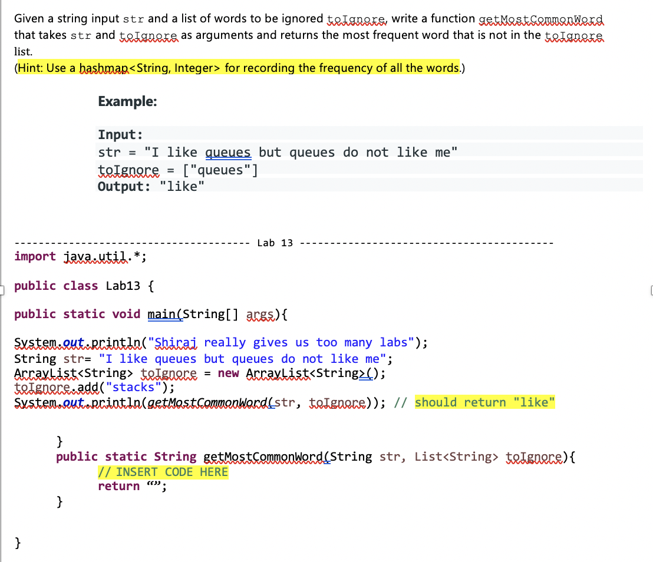Click the highlighted comment "should return "like""
Screen dimensions: 653x562
(x=484, y=402)
